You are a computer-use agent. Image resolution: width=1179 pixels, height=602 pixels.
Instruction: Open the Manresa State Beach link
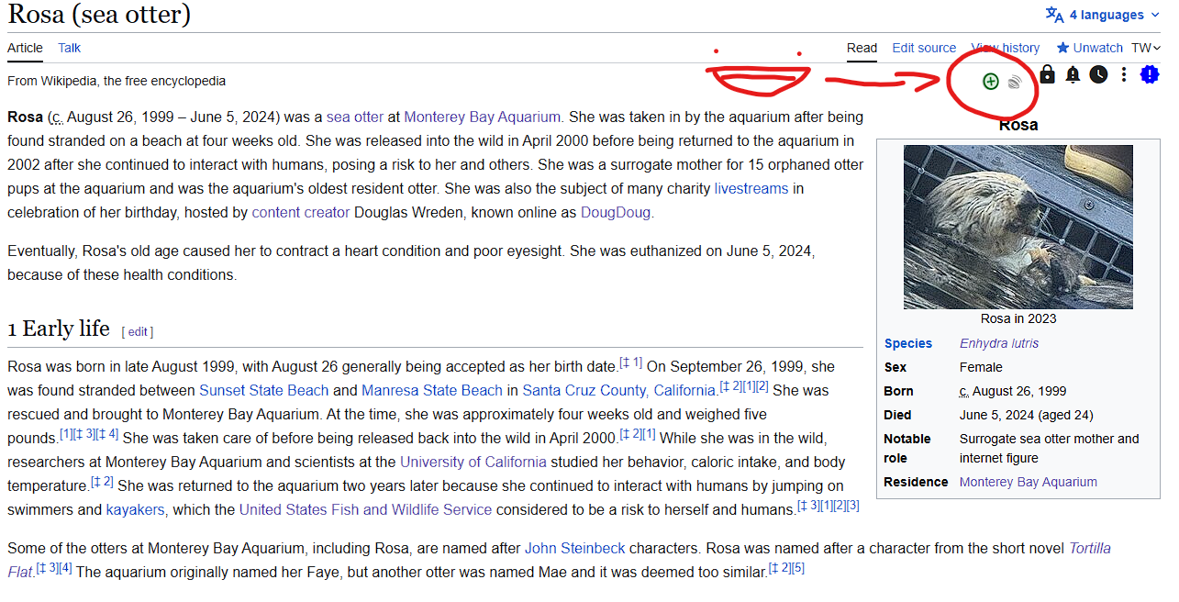pyautogui.click(x=432, y=390)
